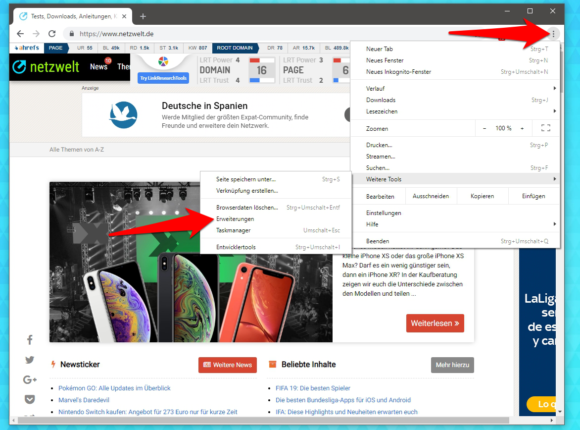Image resolution: width=580 pixels, height=430 pixels.
Task: Open the News navigation item
Action: point(99,67)
